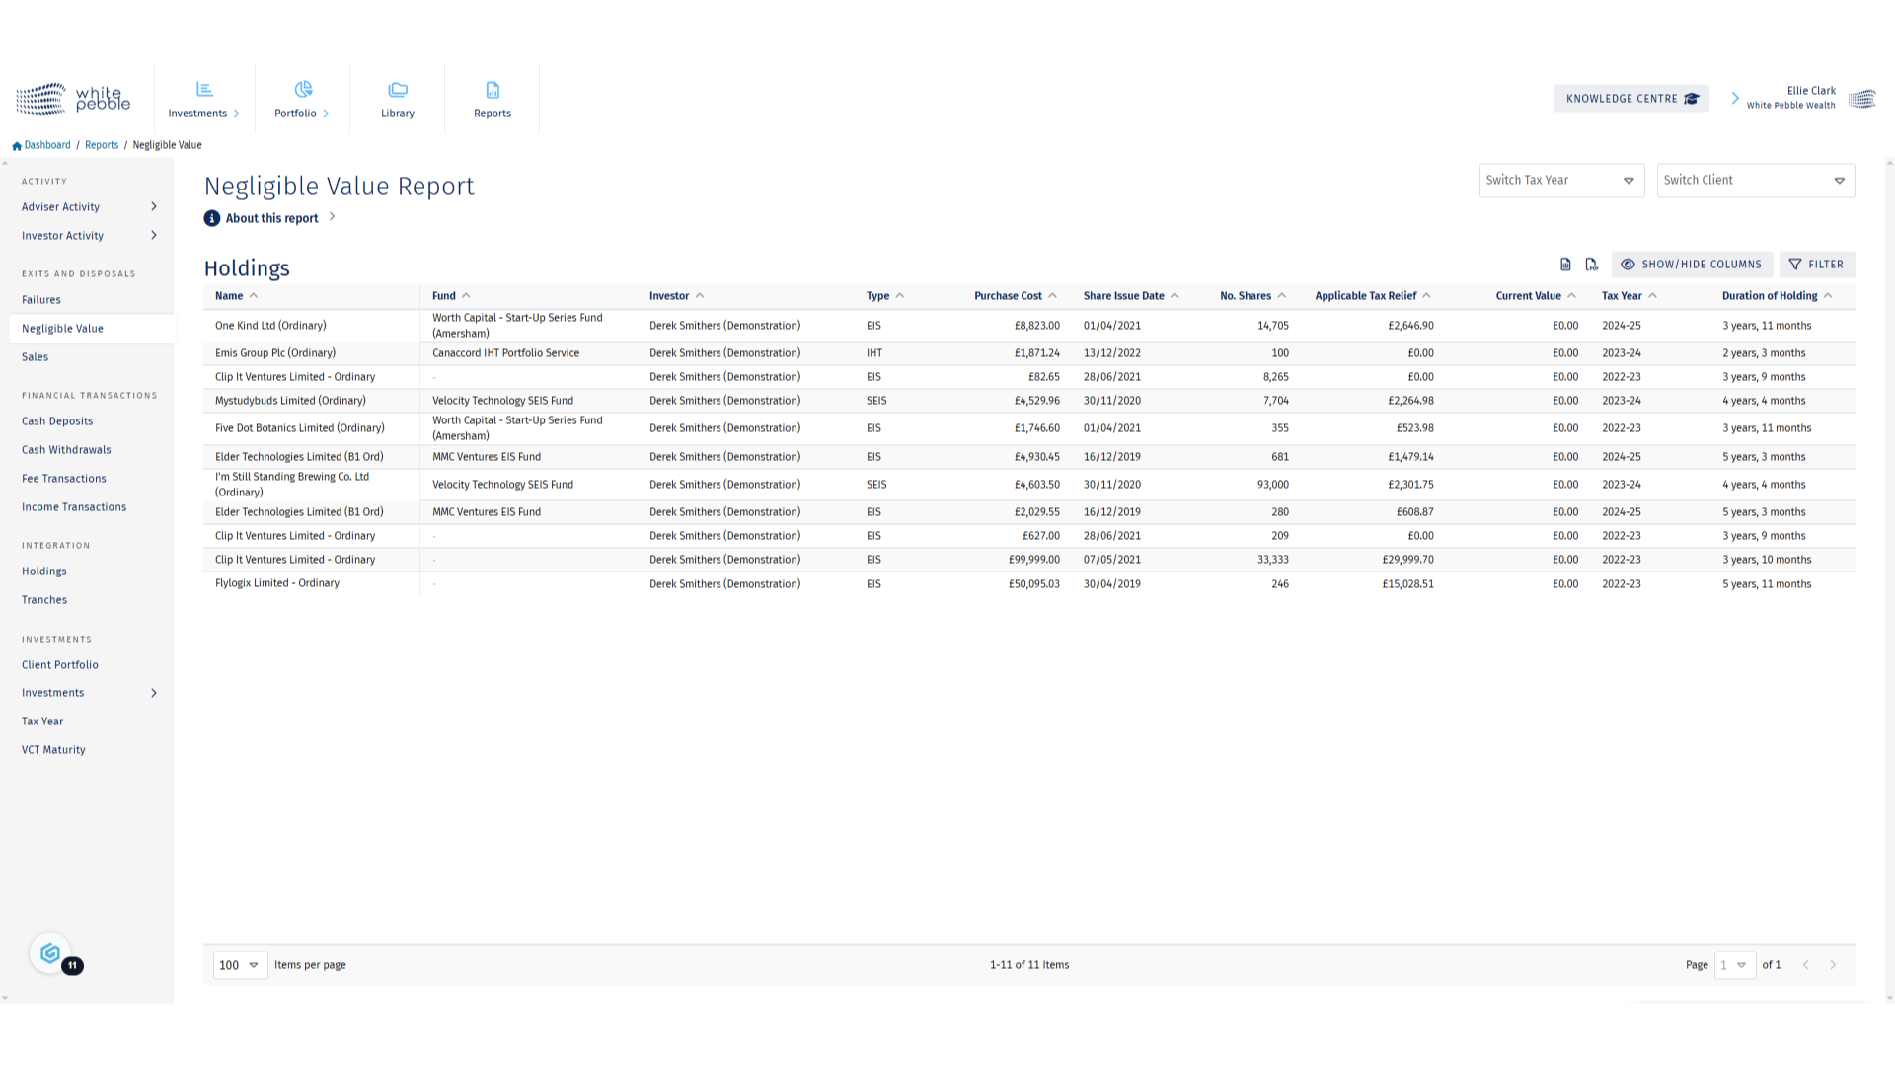The image size is (1895, 1066).
Task: Click Reports breadcrumb link
Action: 102,145
